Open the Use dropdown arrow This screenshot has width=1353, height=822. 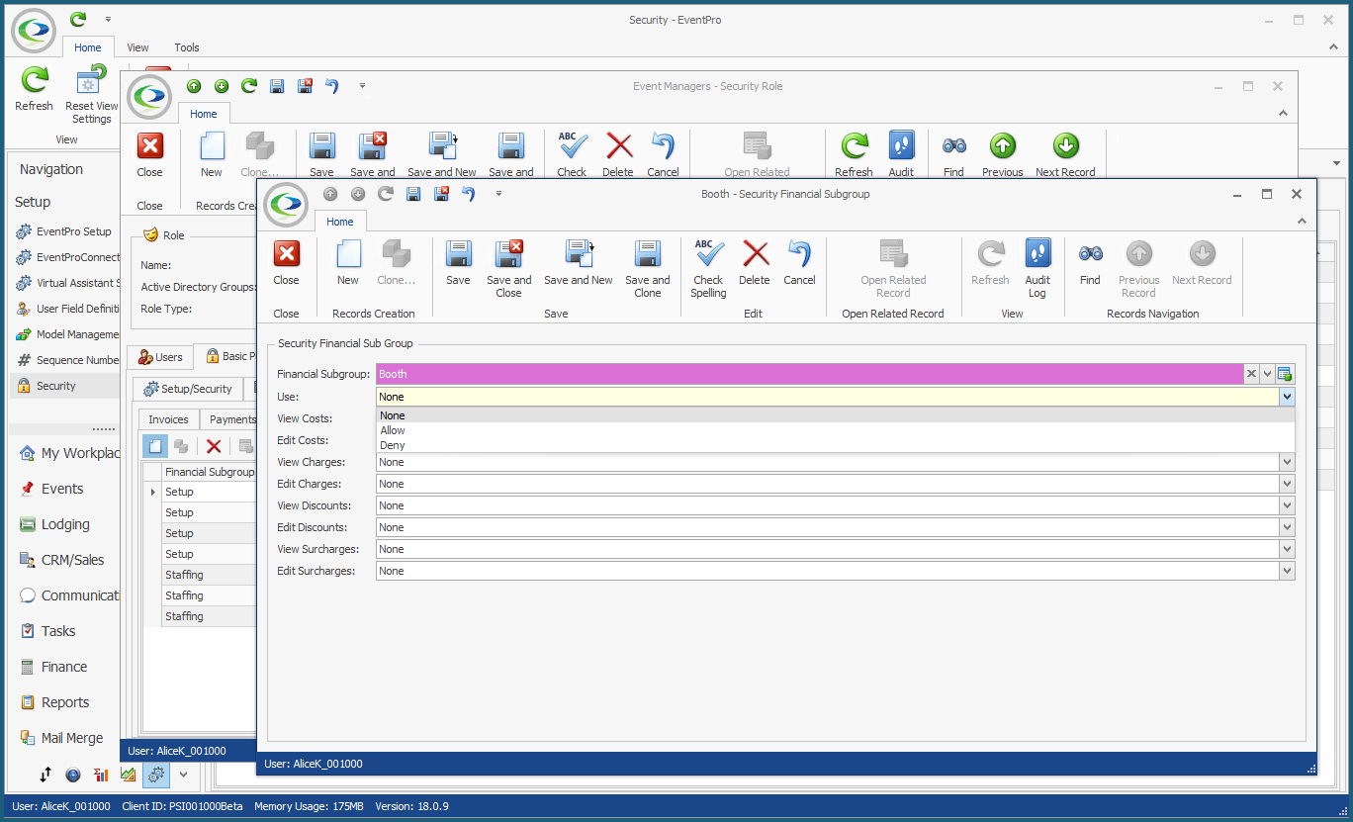click(1287, 397)
